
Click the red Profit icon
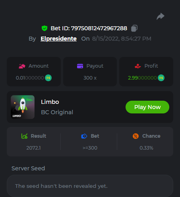138,66
